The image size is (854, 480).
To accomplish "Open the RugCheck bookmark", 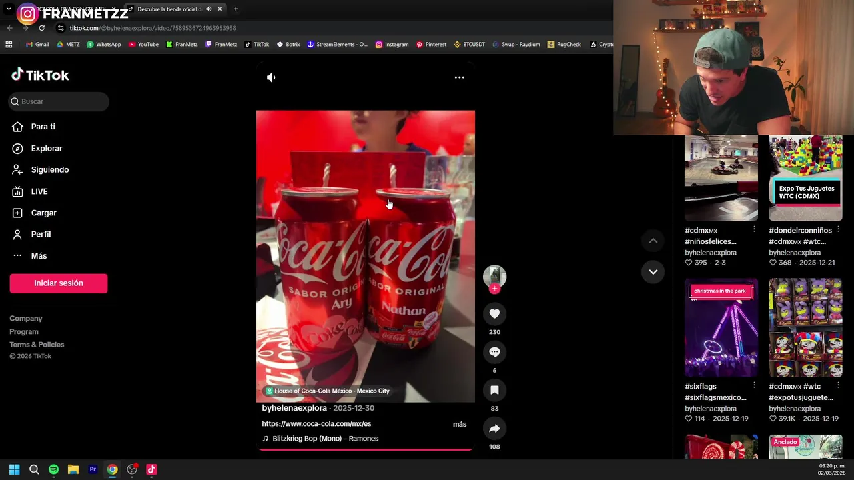I will 564,45.
